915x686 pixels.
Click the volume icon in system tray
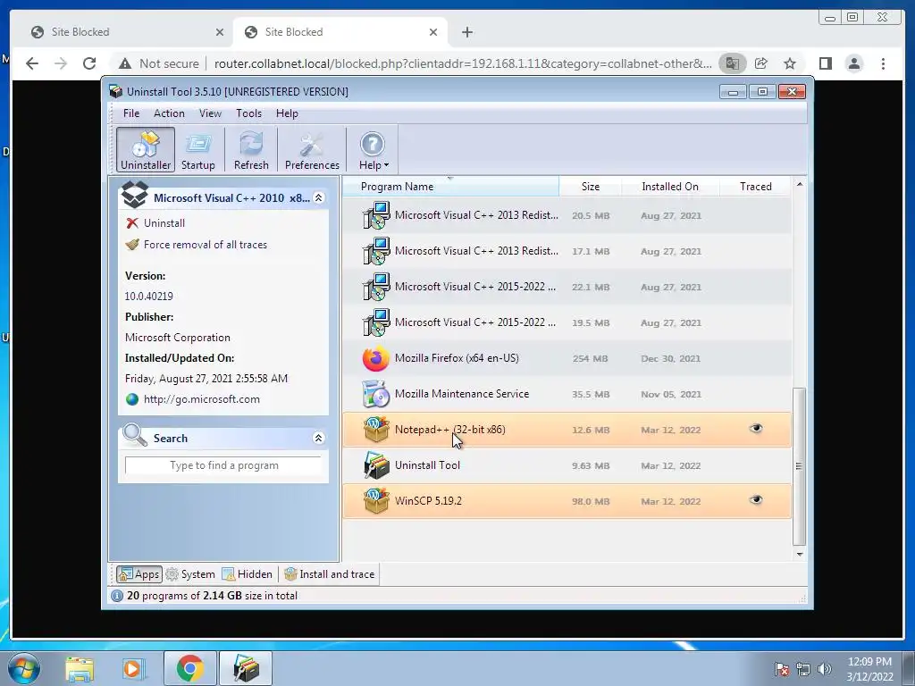tap(825, 669)
